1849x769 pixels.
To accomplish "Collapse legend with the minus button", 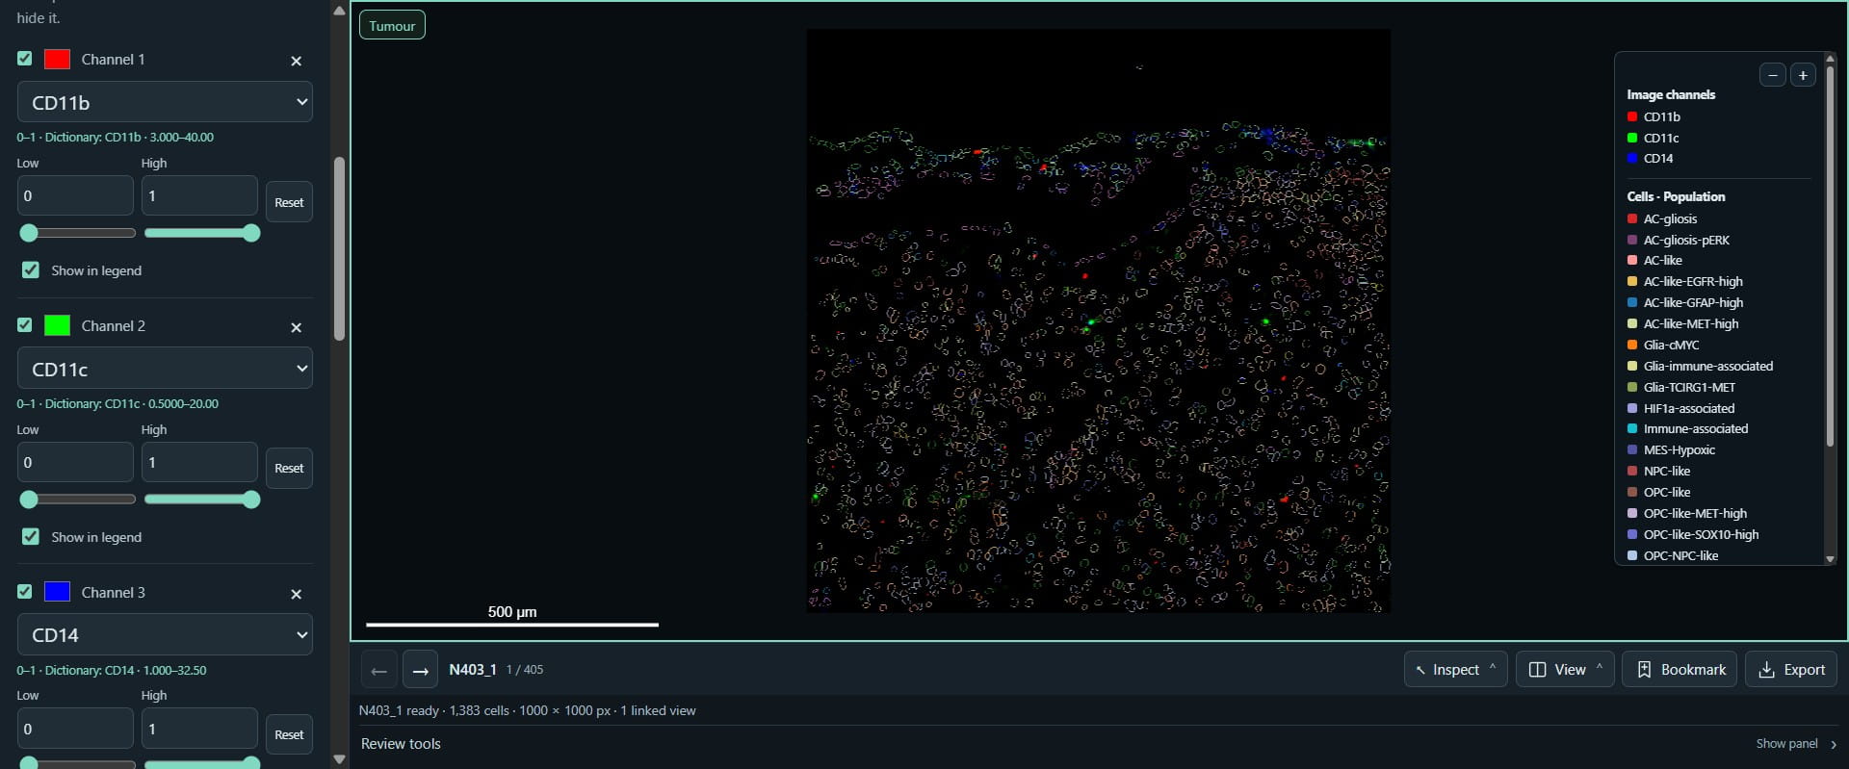I will [1772, 75].
